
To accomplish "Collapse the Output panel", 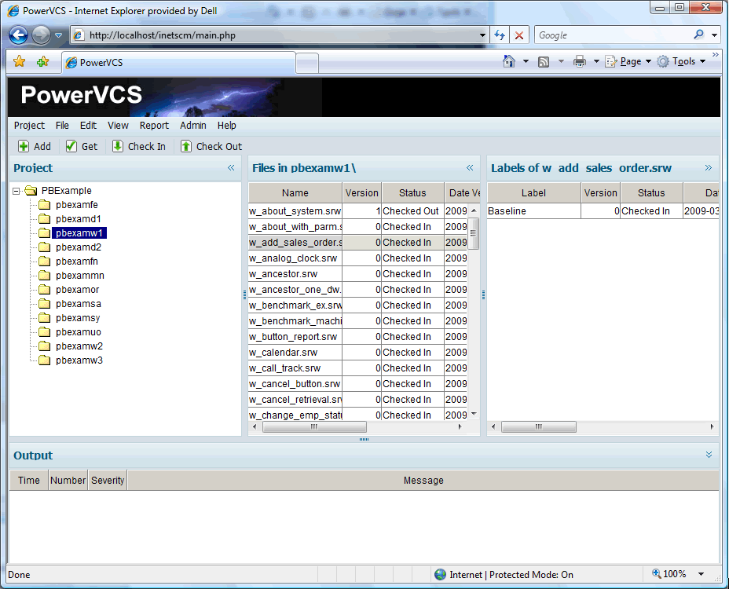I will [x=709, y=455].
